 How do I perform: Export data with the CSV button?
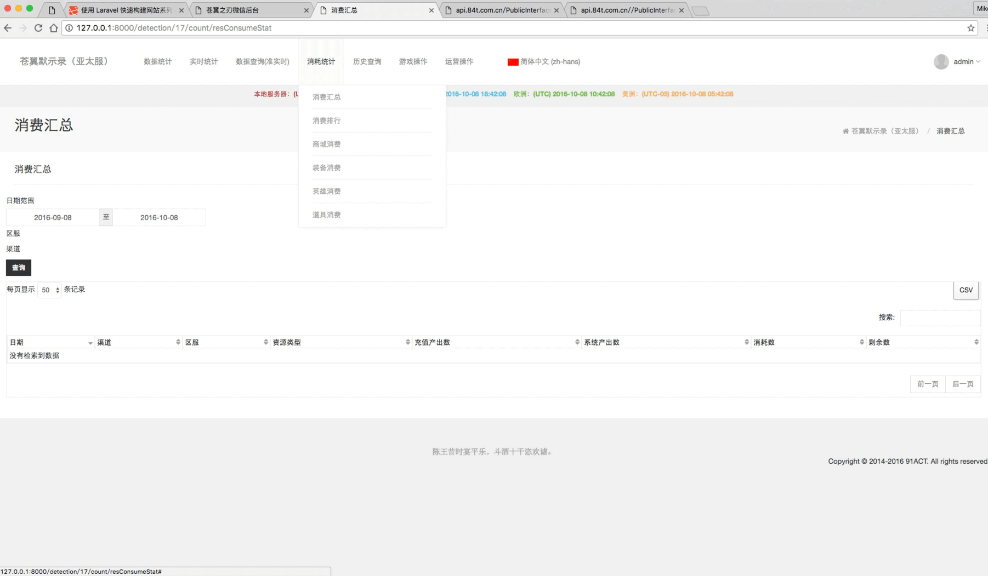[966, 290]
